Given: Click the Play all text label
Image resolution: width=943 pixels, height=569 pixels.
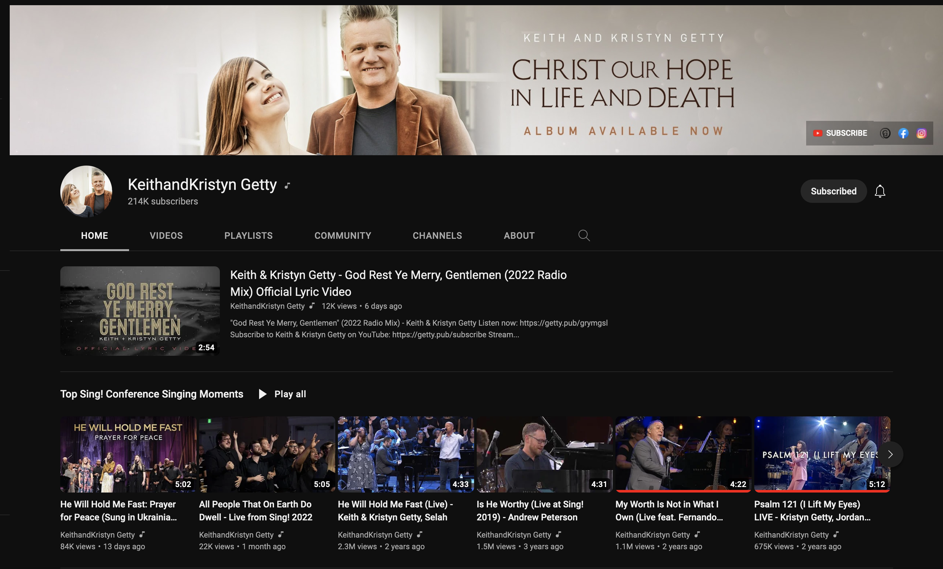Looking at the screenshot, I should pos(290,394).
